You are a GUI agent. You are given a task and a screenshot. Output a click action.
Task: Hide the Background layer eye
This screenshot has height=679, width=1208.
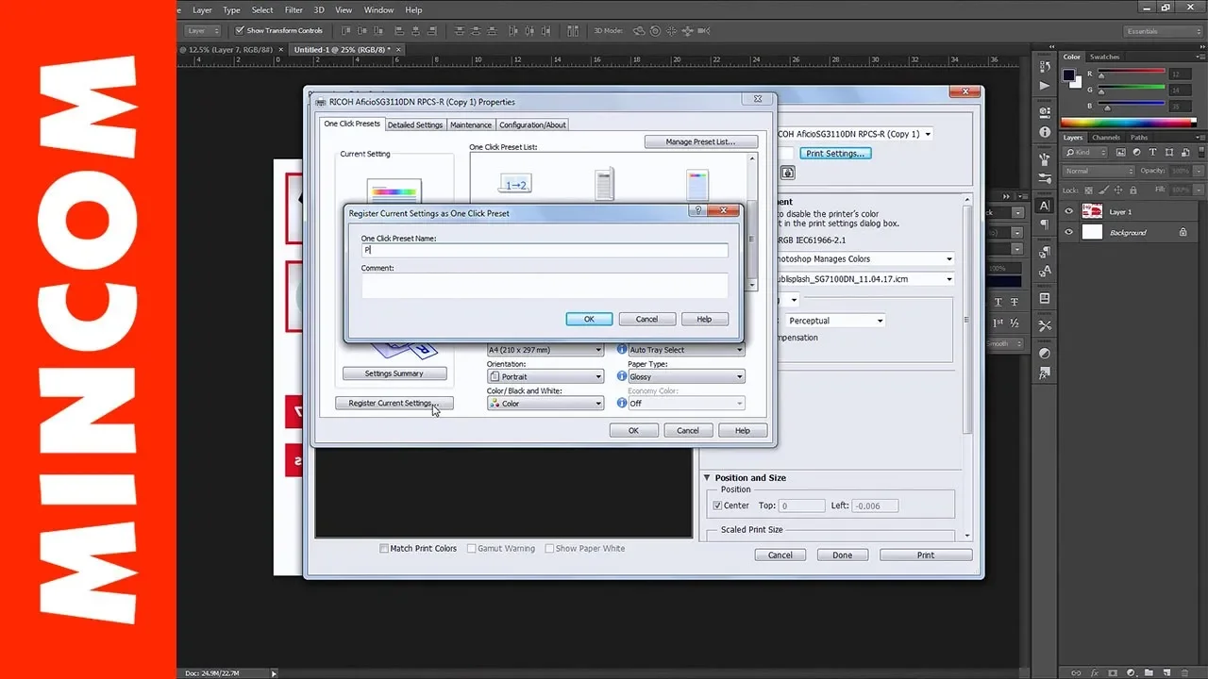[1069, 232]
